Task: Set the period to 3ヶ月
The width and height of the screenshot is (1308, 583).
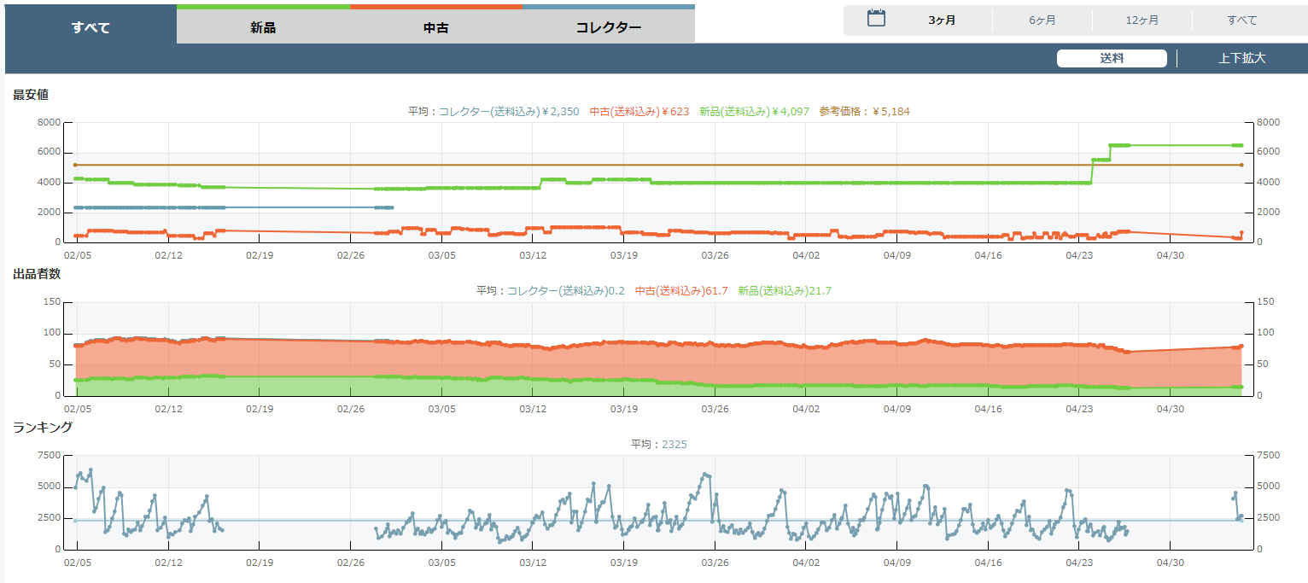Action: (x=942, y=20)
